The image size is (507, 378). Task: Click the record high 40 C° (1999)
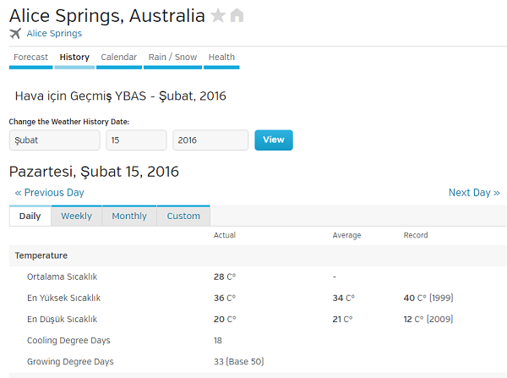pyautogui.click(x=428, y=298)
